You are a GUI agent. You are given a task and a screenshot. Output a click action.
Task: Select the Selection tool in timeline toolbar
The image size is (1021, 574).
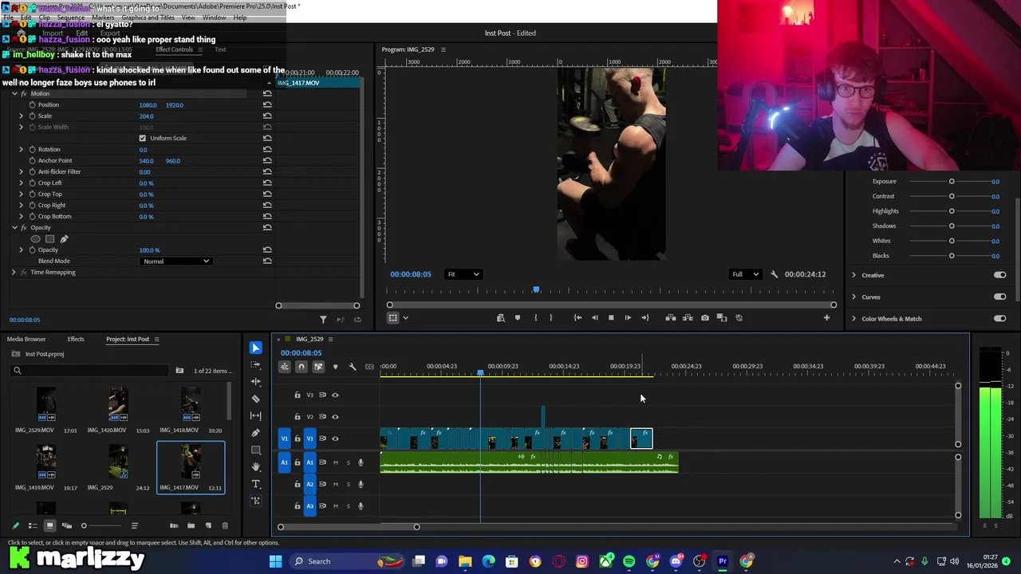pyautogui.click(x=255, y=348)
